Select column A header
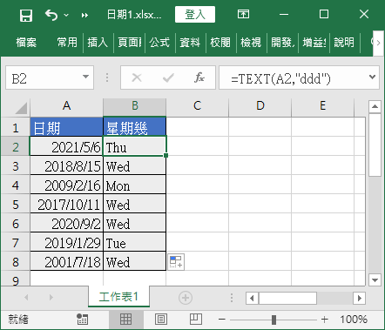Image resolution: width=385 pixels, height=330 pixels. coord(67,106)
